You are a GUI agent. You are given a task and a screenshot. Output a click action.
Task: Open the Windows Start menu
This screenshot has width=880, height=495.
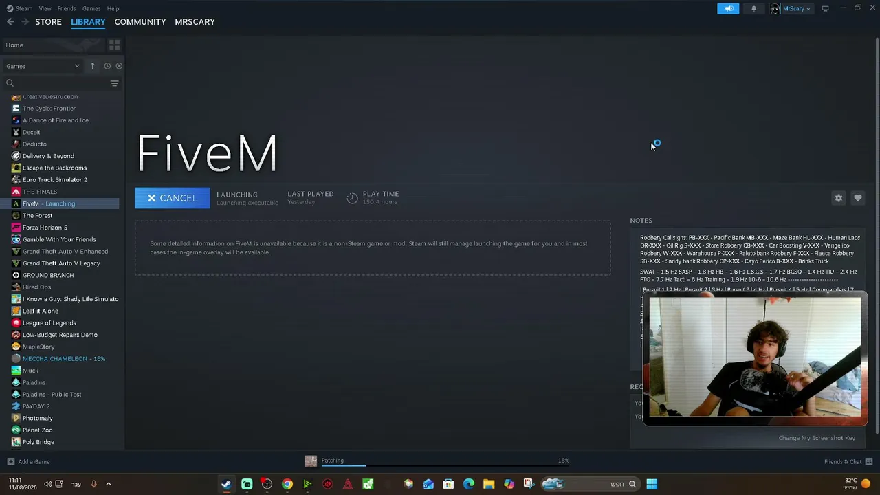click(652, 484)
